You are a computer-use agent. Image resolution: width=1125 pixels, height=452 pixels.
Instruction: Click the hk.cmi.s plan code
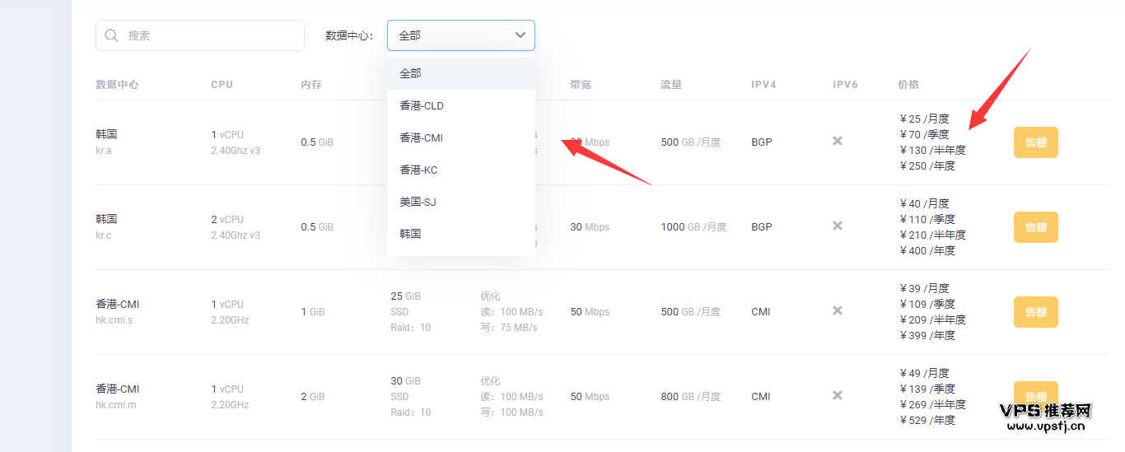[x=114, y=320]
